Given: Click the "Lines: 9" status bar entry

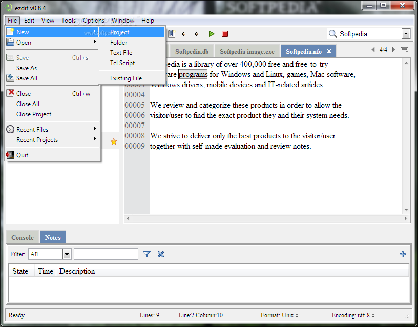Looking at the screenshot, I should coord(149,315).
